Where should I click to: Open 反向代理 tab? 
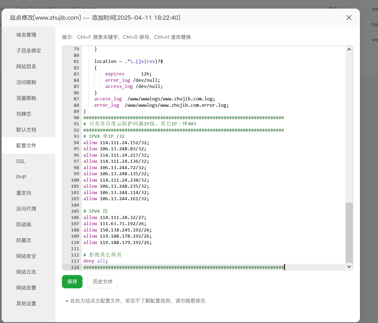[26, 209]
